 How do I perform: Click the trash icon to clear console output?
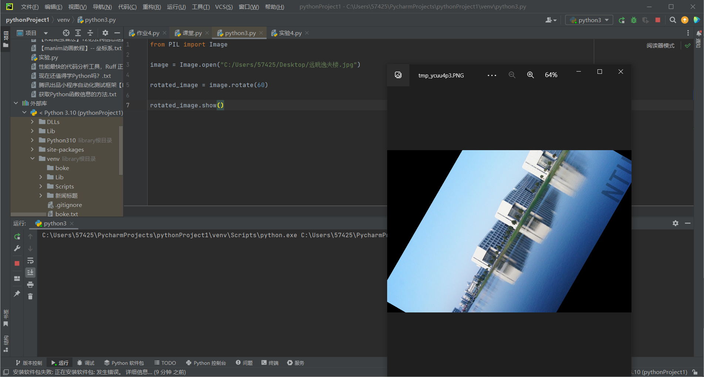30,297
